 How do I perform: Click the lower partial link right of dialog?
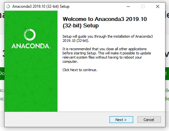pos(167,99)
